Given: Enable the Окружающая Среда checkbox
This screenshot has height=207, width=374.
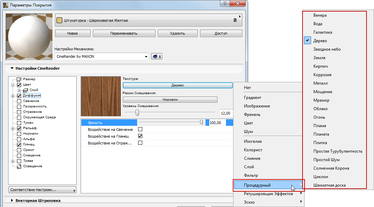Looking at the screenshot, I should (19, 117).
